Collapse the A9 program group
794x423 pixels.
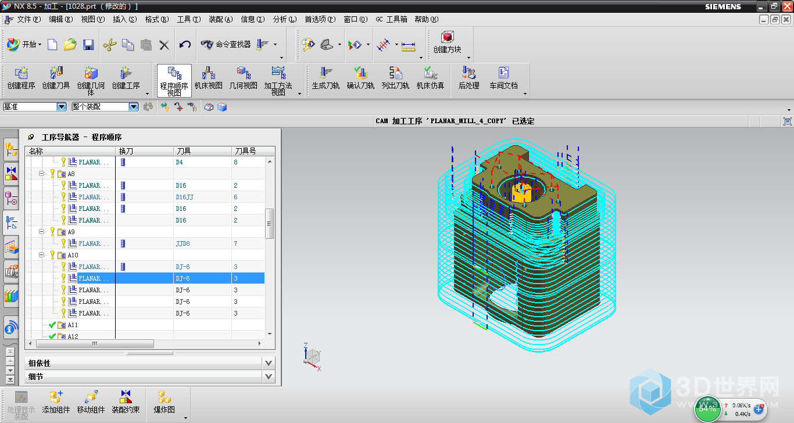click(x=42, y=232)
